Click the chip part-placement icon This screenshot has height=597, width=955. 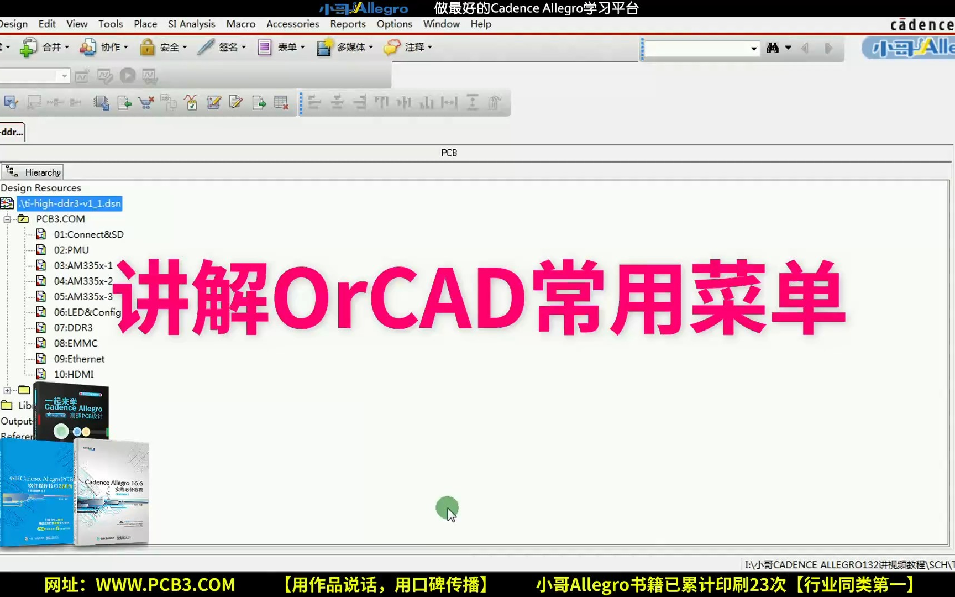click(x=101, y=102)
